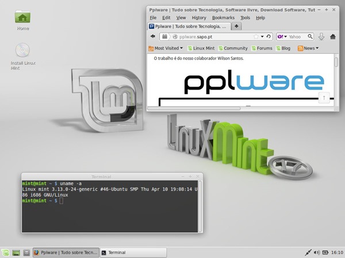Click the ppIware logo on the page
This screenshot has height=258, width=345.
click(254, 81)
